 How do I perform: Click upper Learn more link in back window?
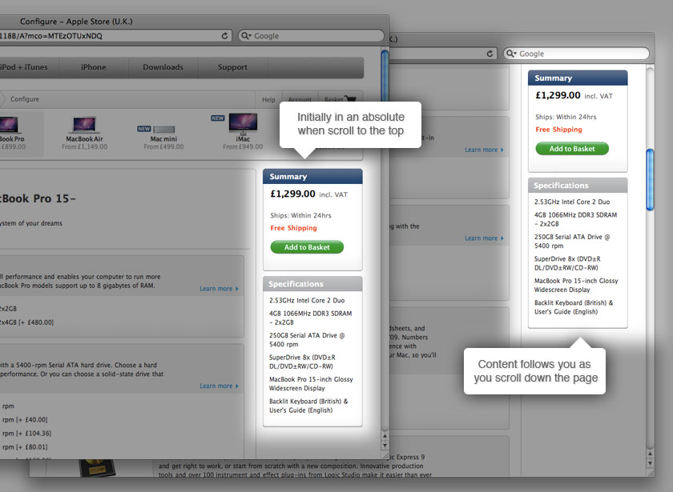(484, 150)
